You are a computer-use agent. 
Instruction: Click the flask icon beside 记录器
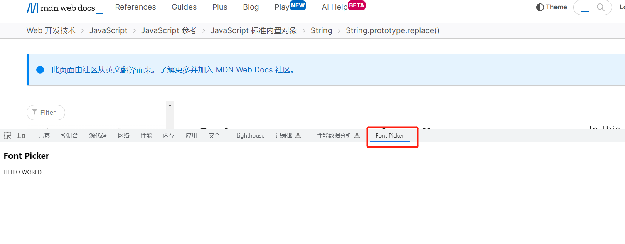(298, 135)
